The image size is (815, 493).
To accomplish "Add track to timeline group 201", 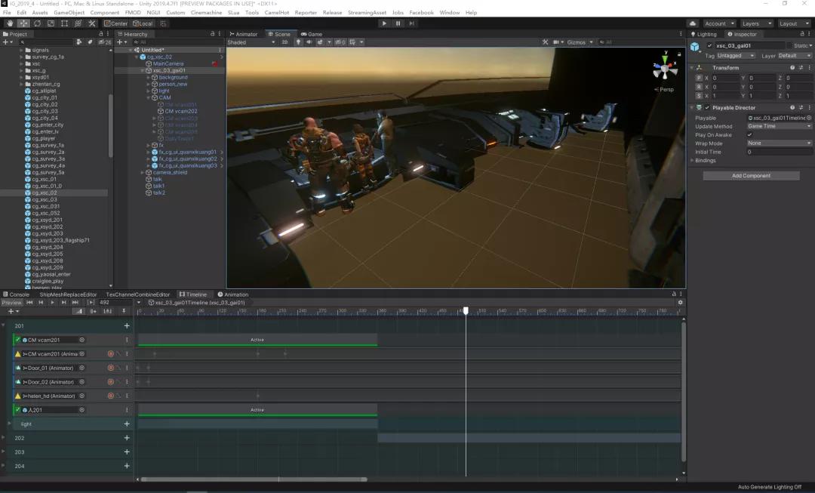I will click(127, 326).
